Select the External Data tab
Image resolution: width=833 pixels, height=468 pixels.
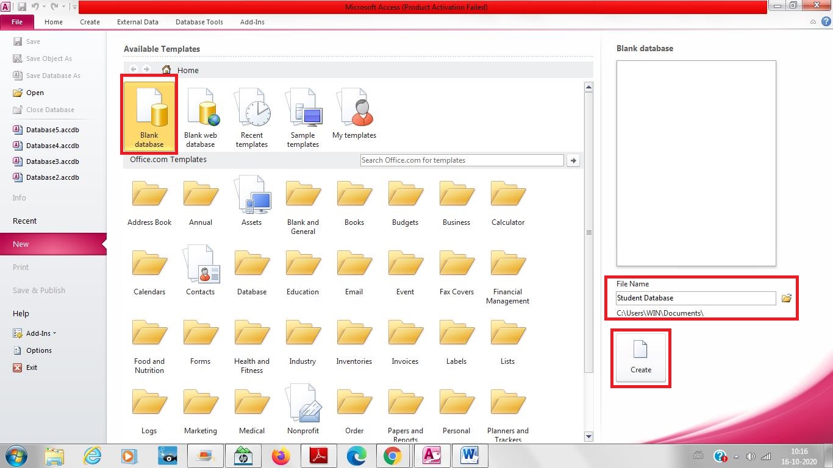[x=138, y=22]
